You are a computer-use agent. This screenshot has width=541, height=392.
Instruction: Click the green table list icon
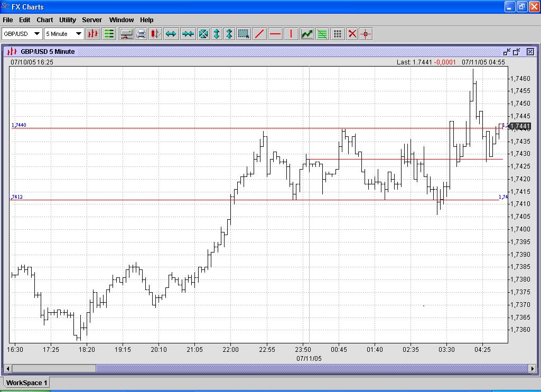pos(109,34)
